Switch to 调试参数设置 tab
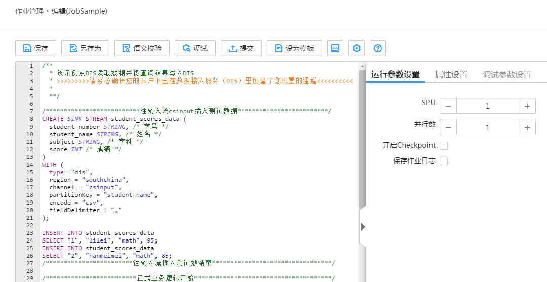Screen dimensions: 547x282 coord(507,74)
